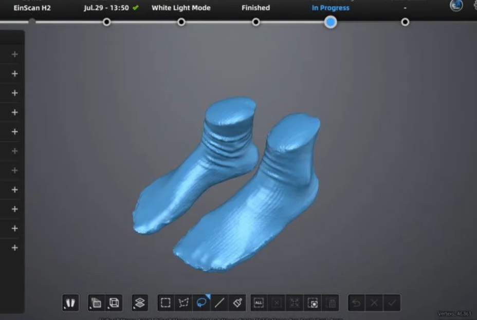Click the blue foot scan model

[227, 184]
